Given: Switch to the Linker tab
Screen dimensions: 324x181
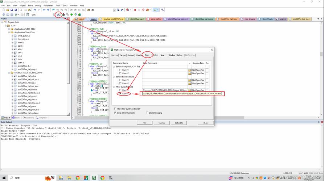Looking at the screenshot, I should pos(172,55).
